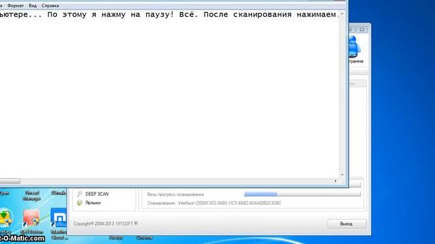Click the Thread Manager desktop icon label

point(32,196)
